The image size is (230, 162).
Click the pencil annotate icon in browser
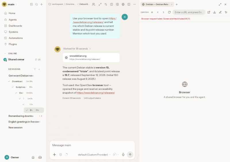click(220, 12)
